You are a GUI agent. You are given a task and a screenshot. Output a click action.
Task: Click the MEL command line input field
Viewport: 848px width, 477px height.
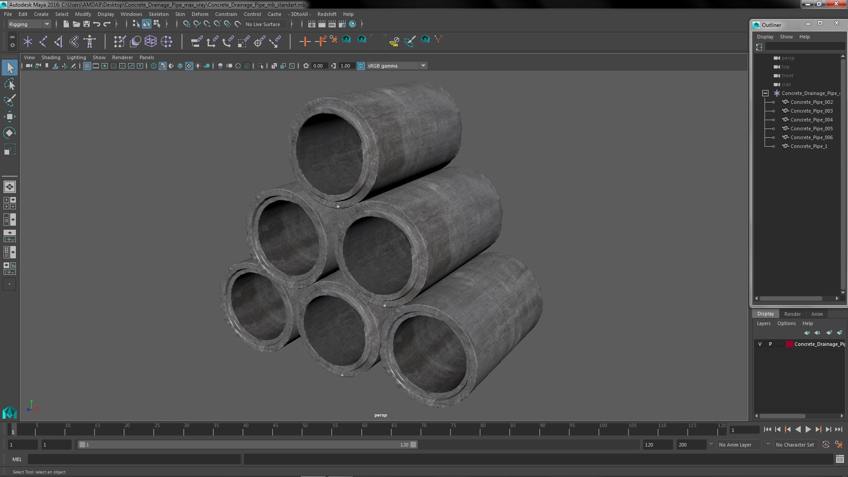pyautogui.click(x=134, y=459)
